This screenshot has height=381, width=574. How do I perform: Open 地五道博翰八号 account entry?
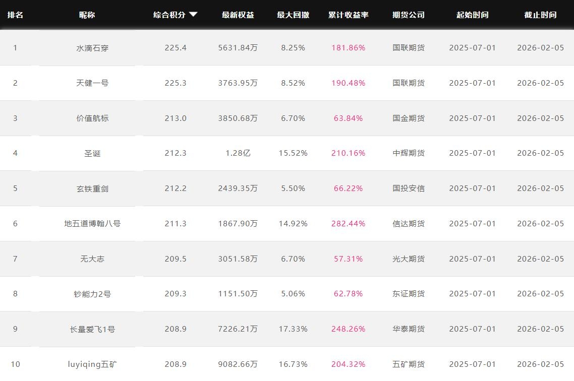point(92,224)
